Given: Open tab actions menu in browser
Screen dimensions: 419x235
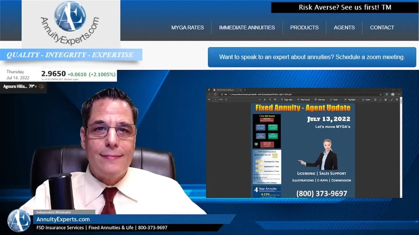Looking at the screenshot, I should point(209,90).
